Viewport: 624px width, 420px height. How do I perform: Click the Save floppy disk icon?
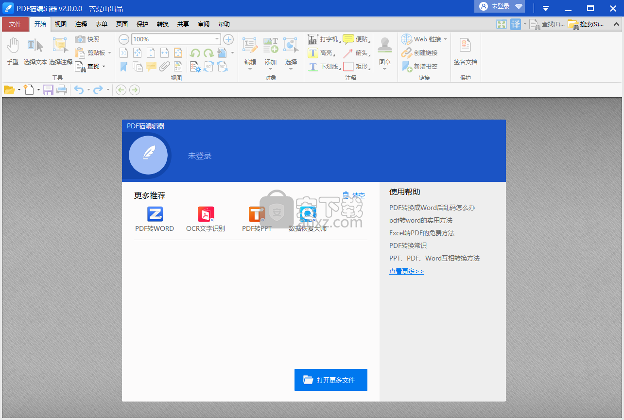pyautogui.click(x=48, y=90)
